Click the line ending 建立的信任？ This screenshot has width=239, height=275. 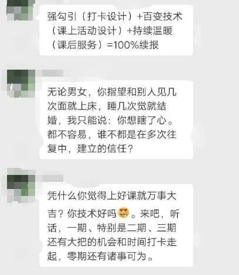(90, 149)
